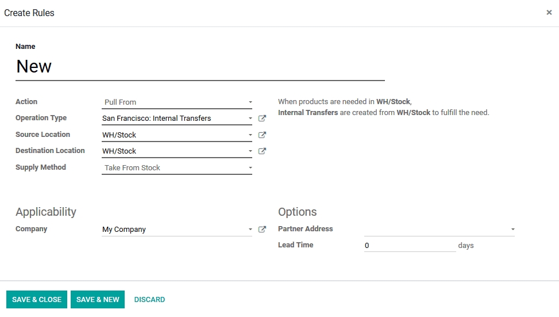Click the Lead Time days field
559x317 pixels.
click(x=410, y=246)
